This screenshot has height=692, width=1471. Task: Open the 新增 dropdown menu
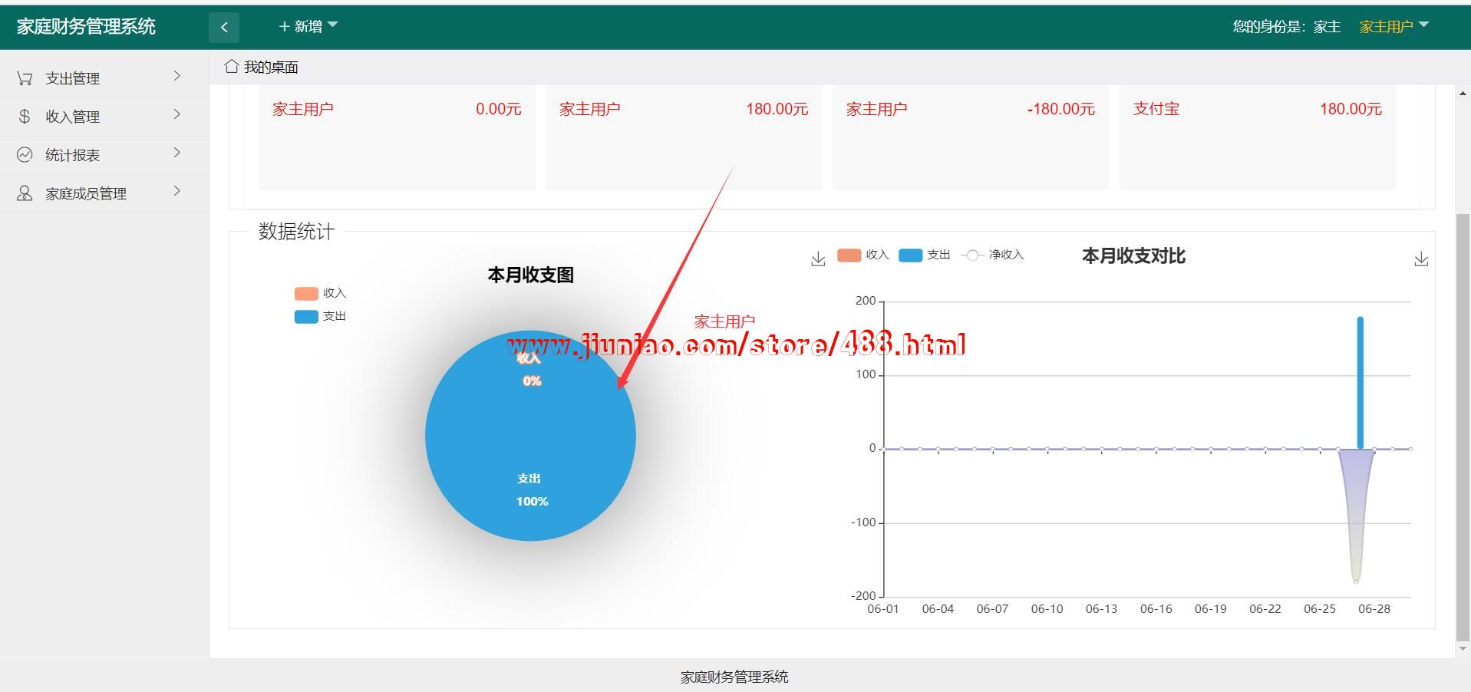pos(308,27)
